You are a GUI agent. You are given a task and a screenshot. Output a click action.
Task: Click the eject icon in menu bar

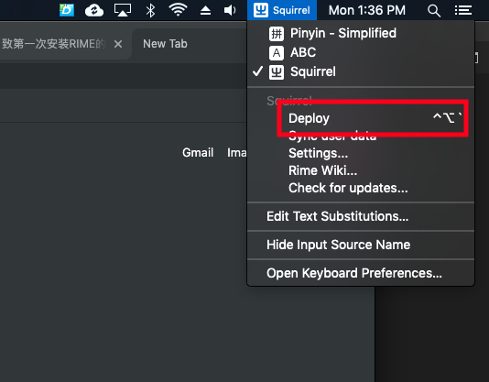pos(205,11)
